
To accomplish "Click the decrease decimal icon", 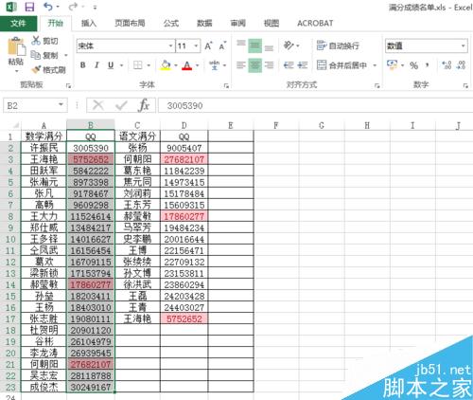I will tap(461, 65).
